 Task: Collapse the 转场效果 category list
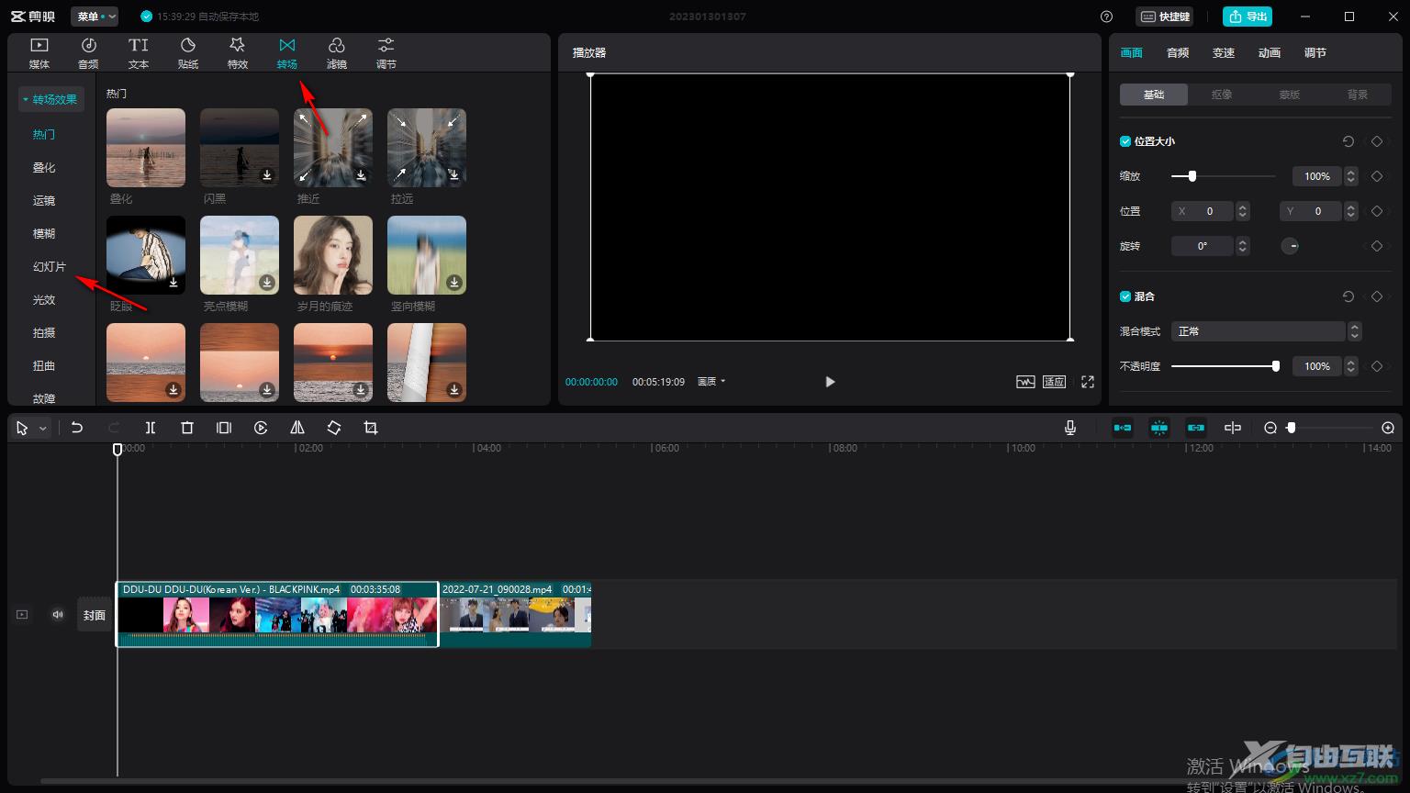[x=51, y=99]
